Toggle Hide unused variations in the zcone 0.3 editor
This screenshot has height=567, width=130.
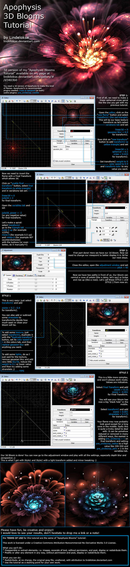(x=88, y=360)
